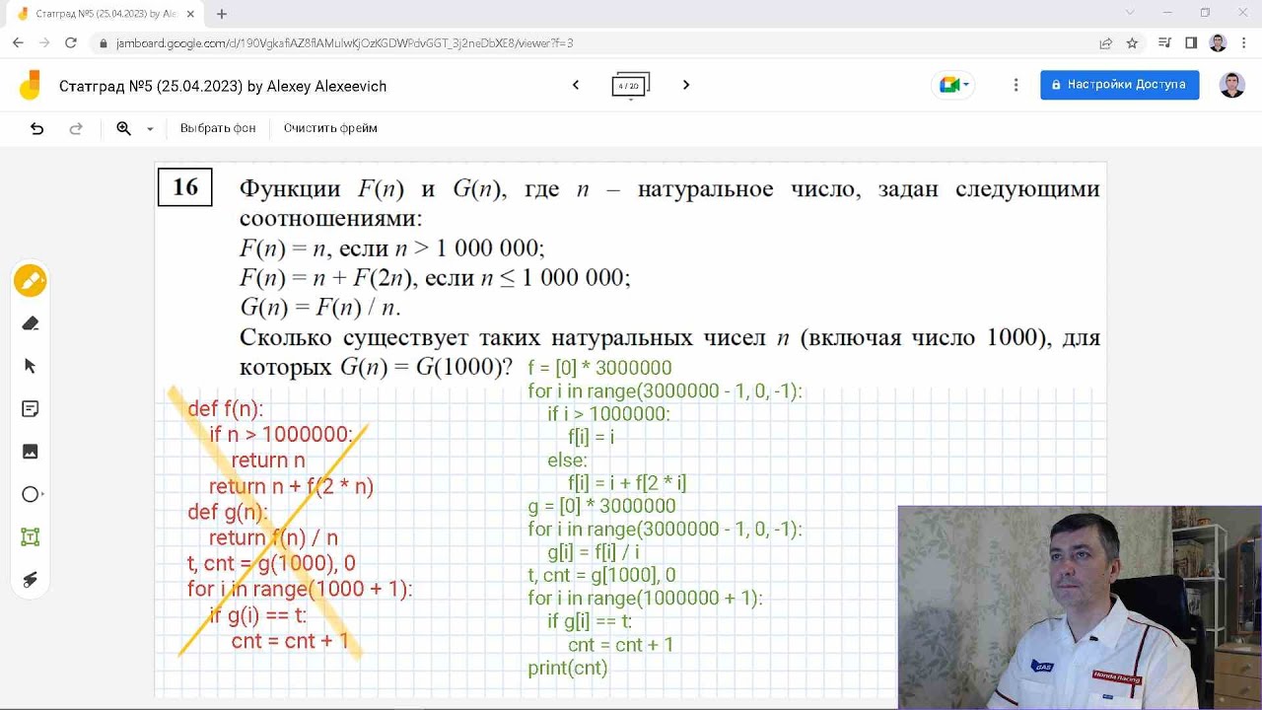Open the browser media control icon
The width and height of the screenshot is (1262, 710).
click(1165, 43)
